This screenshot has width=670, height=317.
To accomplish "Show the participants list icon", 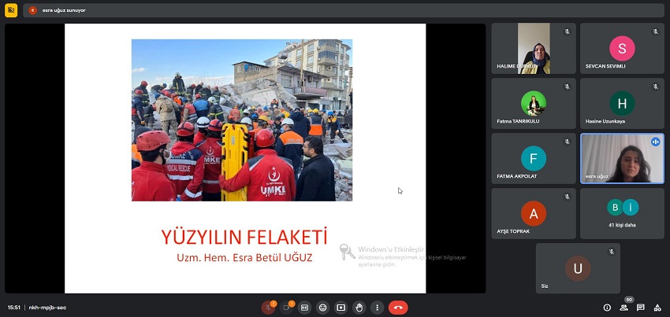I will pyautogui.click(x=623, y=308).
